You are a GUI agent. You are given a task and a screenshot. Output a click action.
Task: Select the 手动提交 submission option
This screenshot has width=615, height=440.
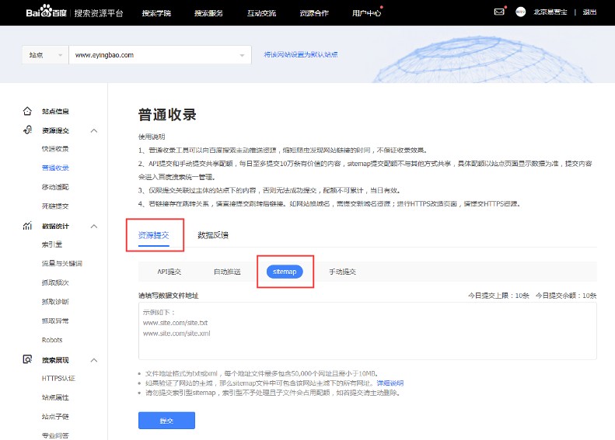click(342, 272)
